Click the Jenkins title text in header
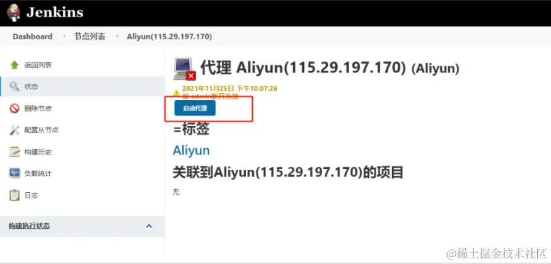The width and height of the screenshot is (551, 264). click(x=55, y=13)
